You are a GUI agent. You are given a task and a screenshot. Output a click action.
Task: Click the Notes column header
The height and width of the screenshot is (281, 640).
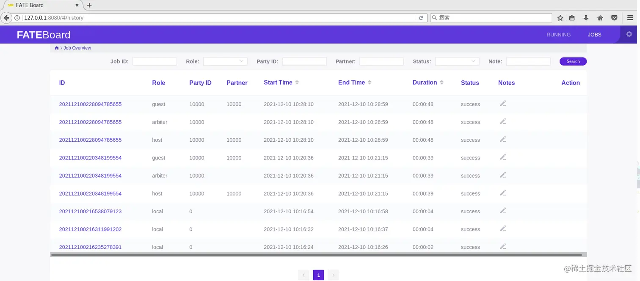point(506,83)
